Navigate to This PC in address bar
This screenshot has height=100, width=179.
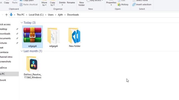pyautogui.click(x=20, y=15)
